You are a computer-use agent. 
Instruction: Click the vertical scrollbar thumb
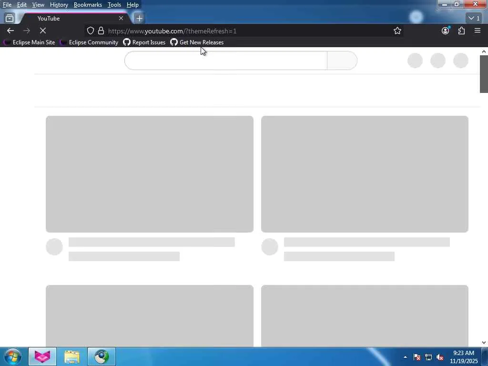pyautogui.click(x=484, y=74)
